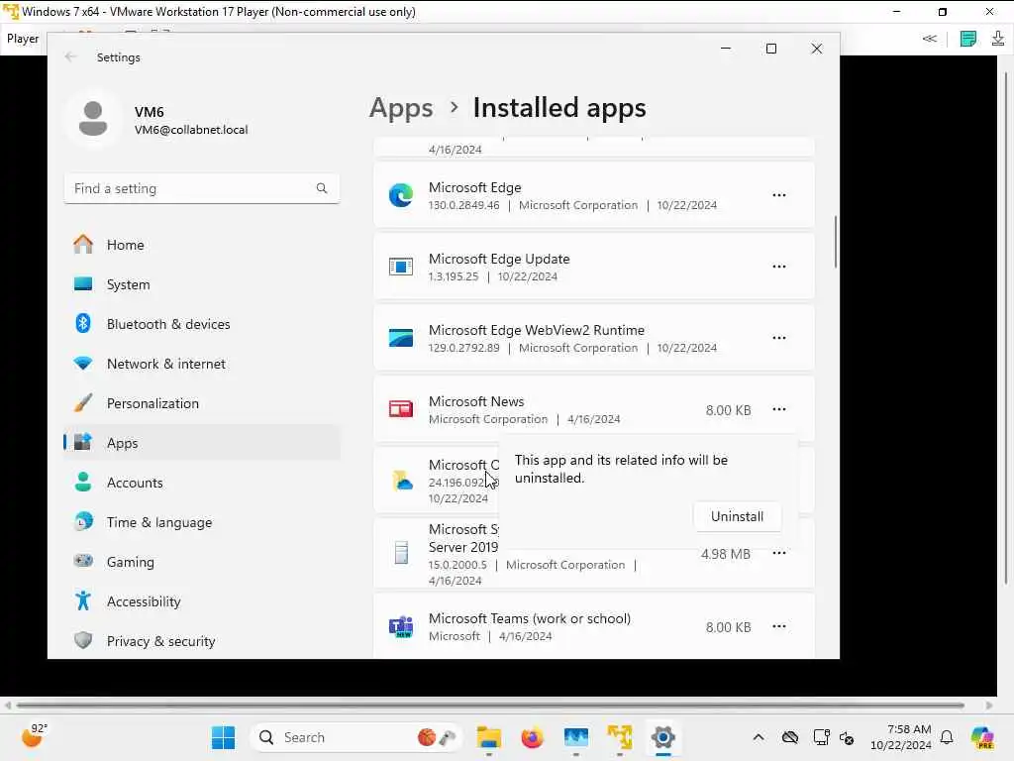Viewport: 1014px width, 761px height.
Task: Open File Explorer from the taskbar
Action: (x=489, y=737)
